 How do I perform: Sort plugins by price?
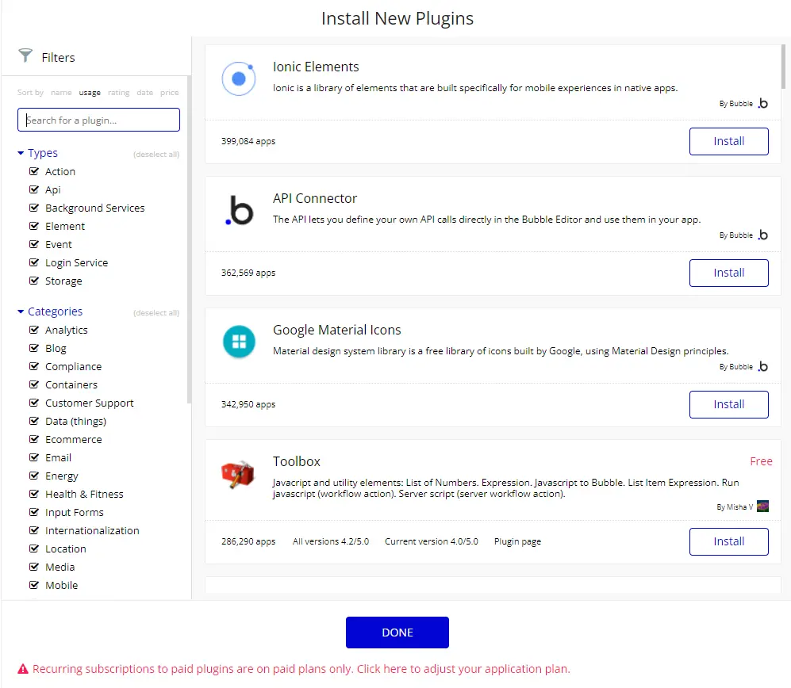pyautogui.click(x=170, y=92)
